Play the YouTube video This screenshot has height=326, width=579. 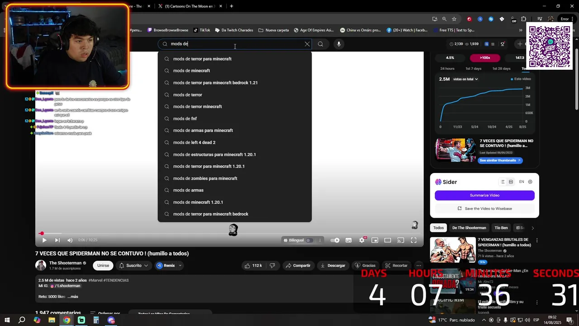[x=44, y=240]
